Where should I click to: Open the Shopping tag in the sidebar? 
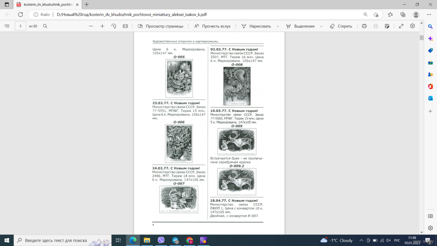(430, 50)
